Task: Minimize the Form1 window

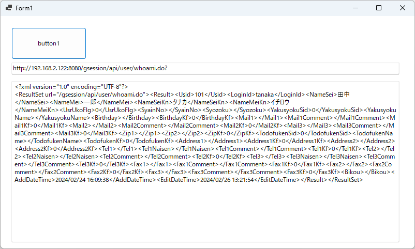Action: [354, 8]
